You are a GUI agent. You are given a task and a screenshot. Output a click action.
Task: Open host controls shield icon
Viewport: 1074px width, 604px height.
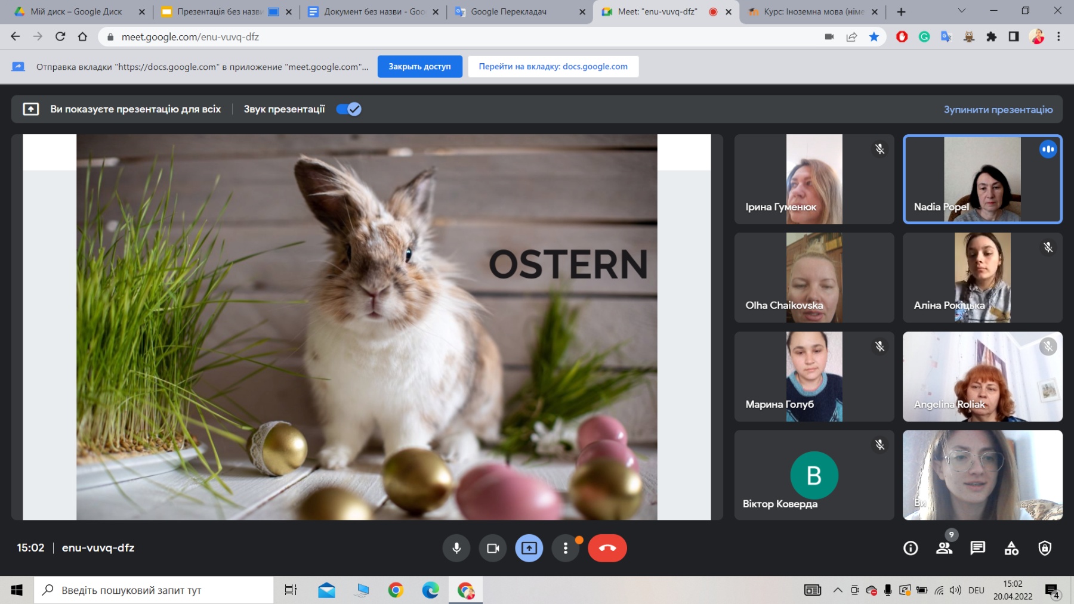(x=1045, y=548)
